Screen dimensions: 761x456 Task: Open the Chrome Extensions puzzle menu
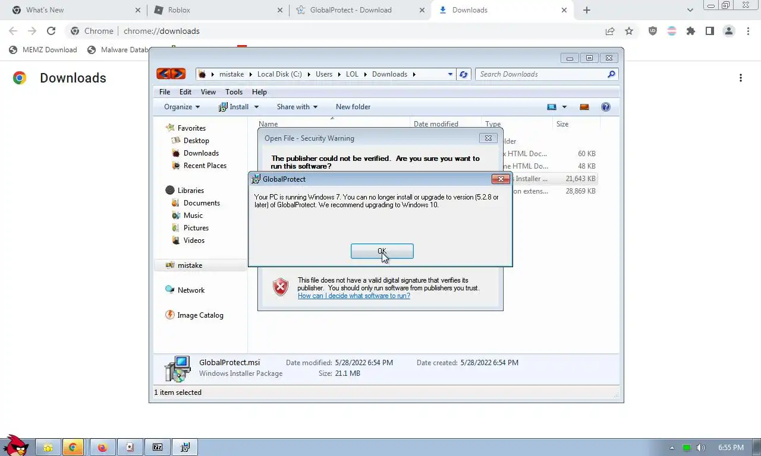pyautogui.click(x=691, y=31)
